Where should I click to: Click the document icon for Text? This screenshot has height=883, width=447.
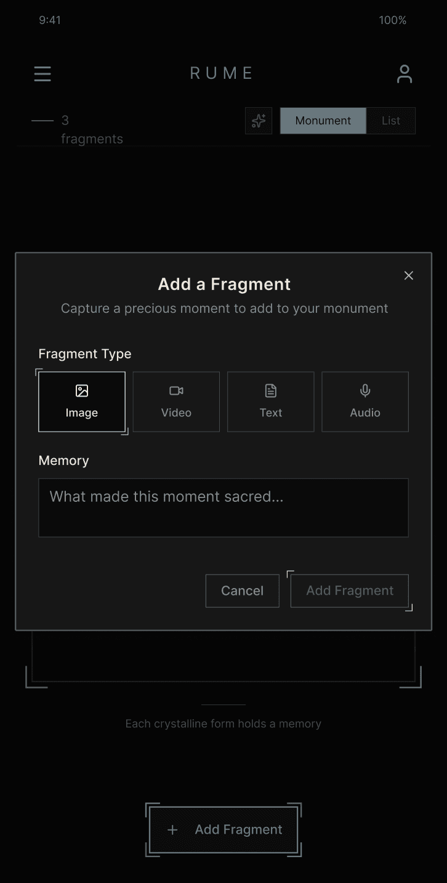coord(271,390)
